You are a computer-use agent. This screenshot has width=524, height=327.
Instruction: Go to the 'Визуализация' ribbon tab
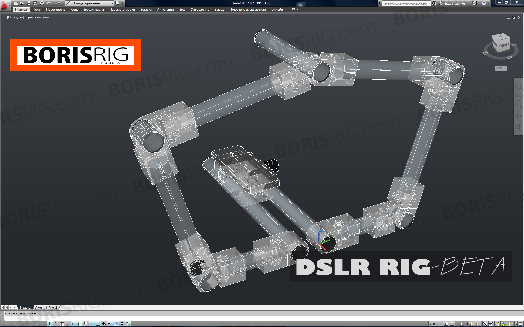coord(94,10)
